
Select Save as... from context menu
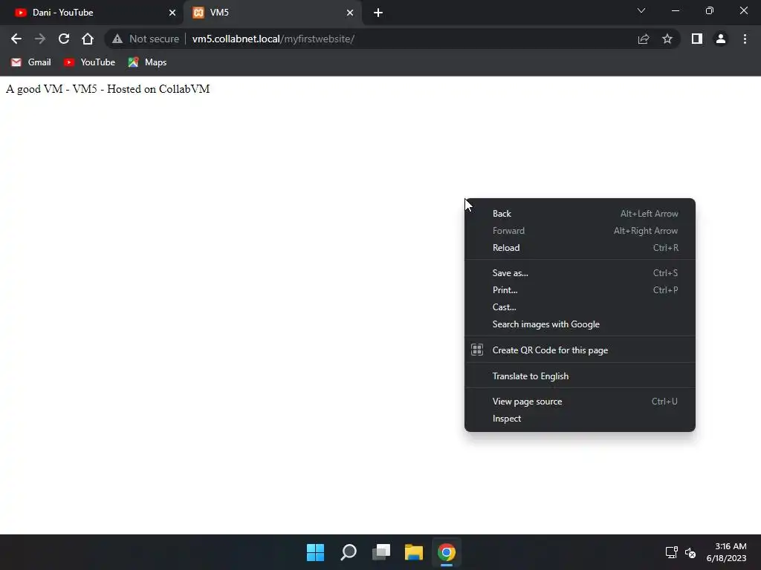point(580,273)
